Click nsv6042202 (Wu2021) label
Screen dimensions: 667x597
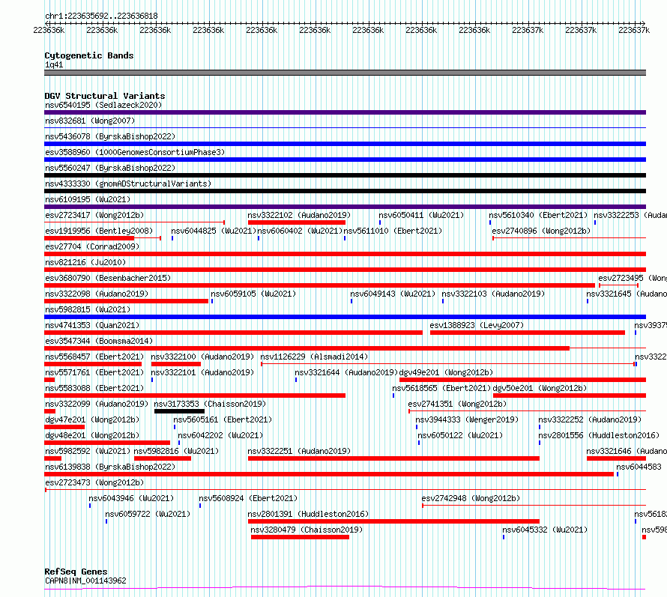tap(220, 435)
